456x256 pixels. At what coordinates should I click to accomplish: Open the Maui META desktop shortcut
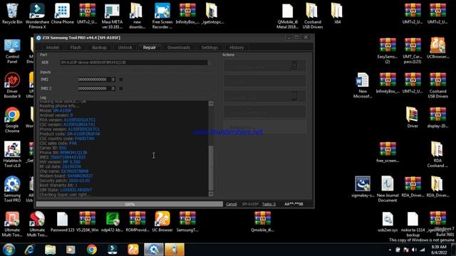112,16
